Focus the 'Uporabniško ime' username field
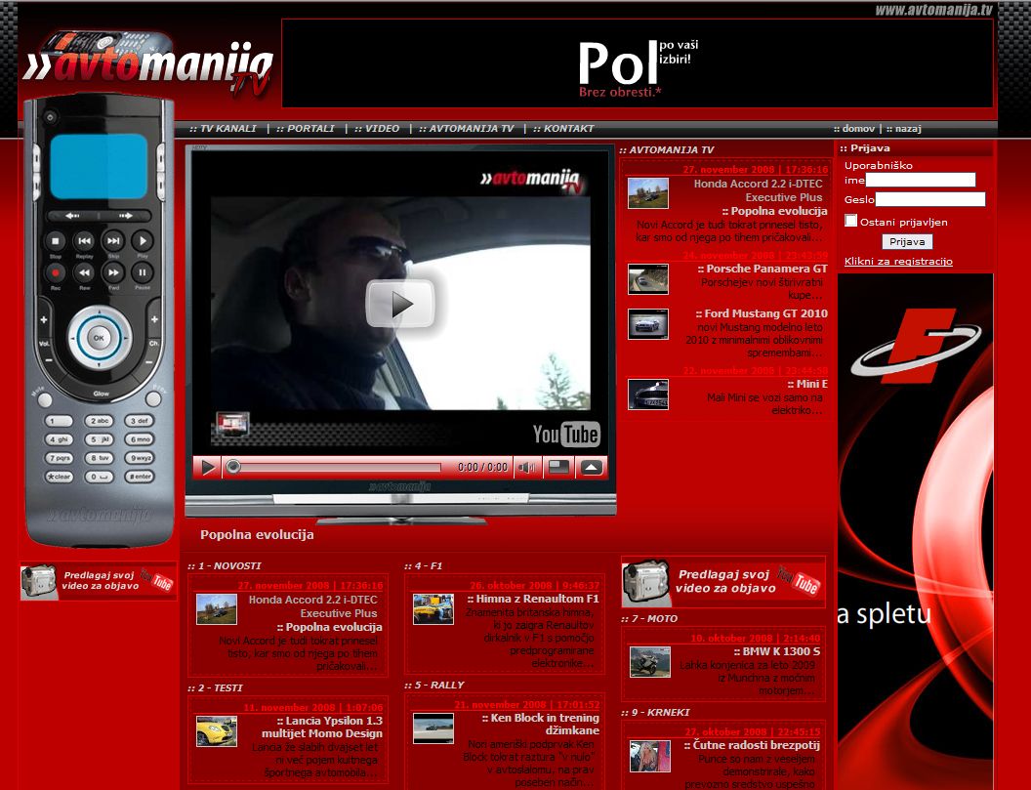This screenshot has width=1031, height=790. click(x=921, y=180)
